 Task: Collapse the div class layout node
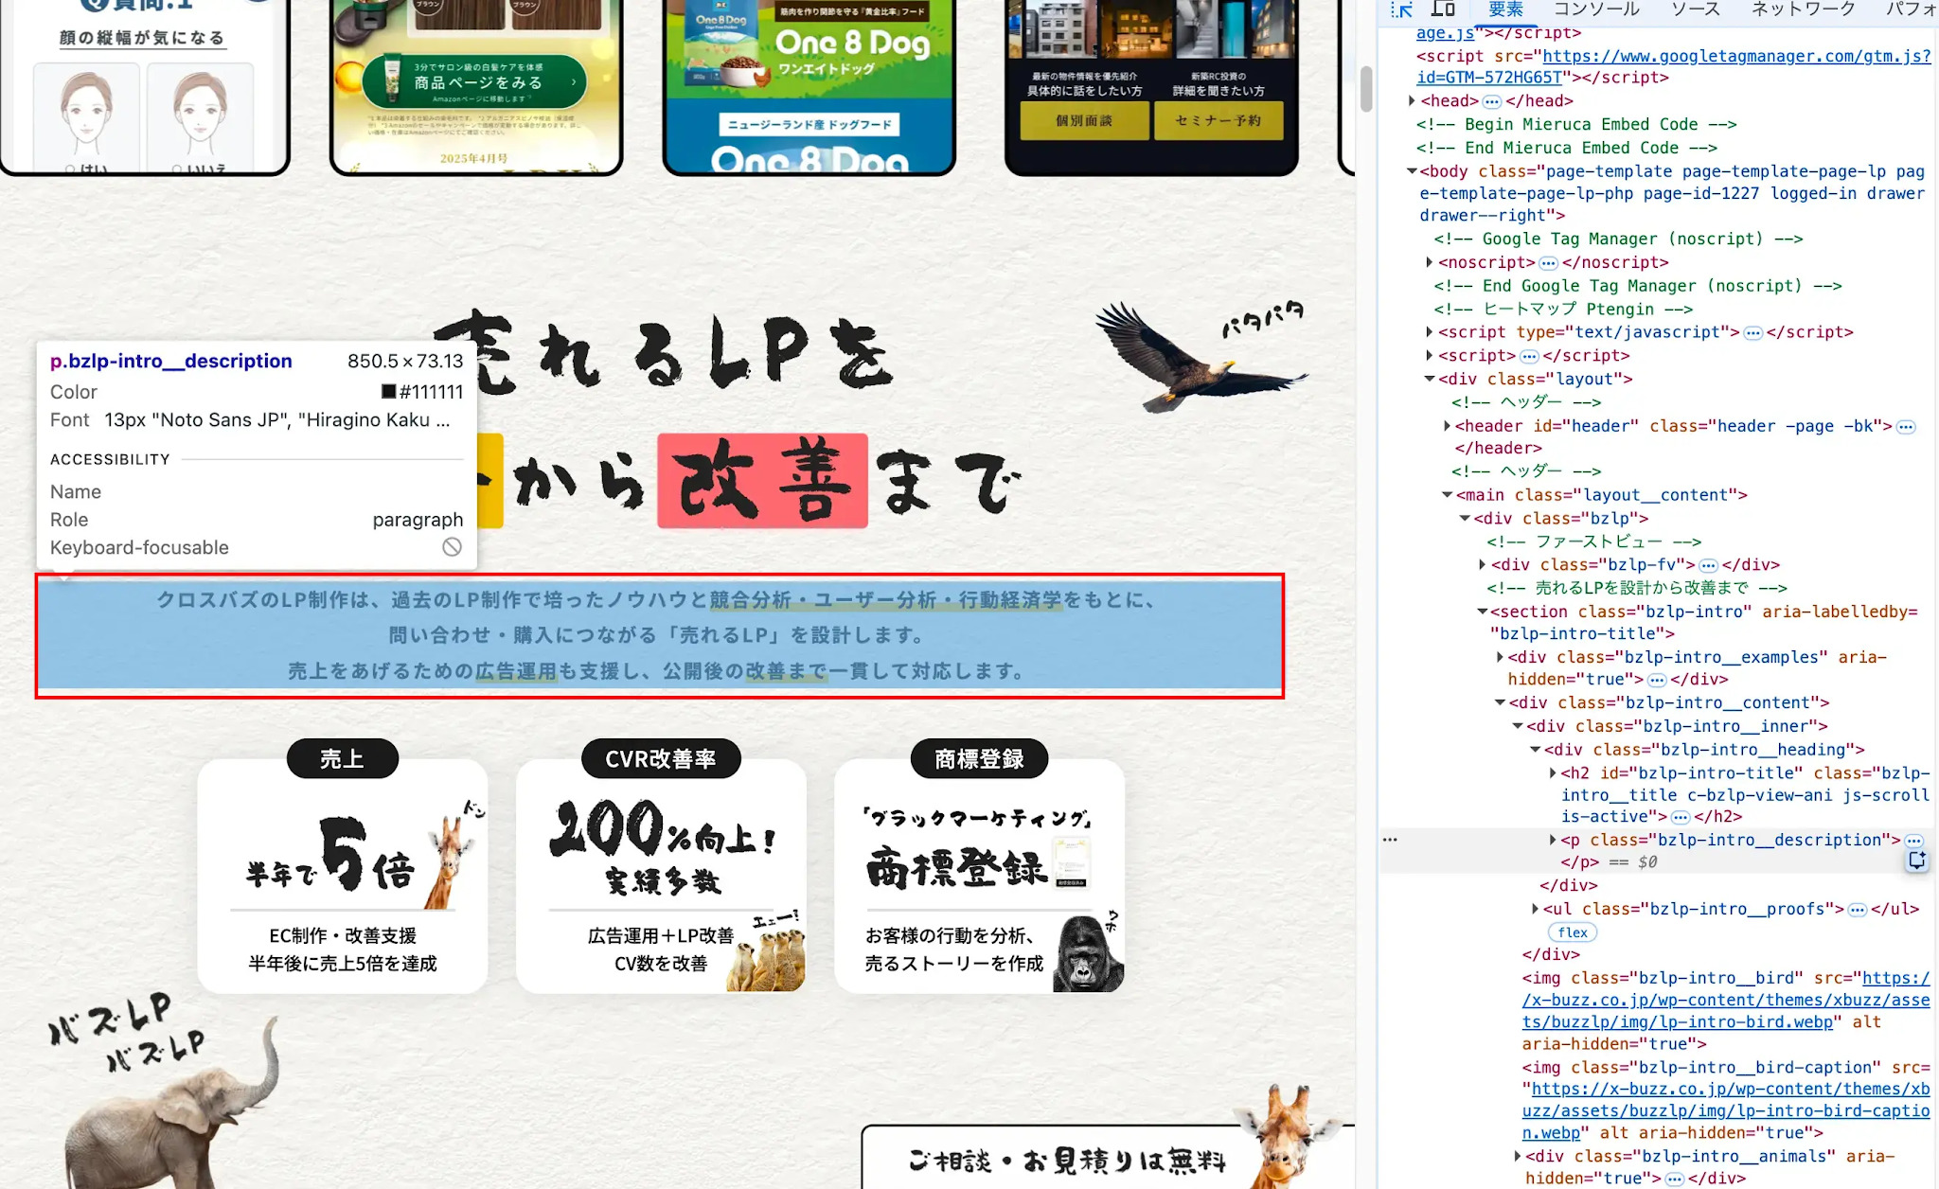tap(1430, 379)
